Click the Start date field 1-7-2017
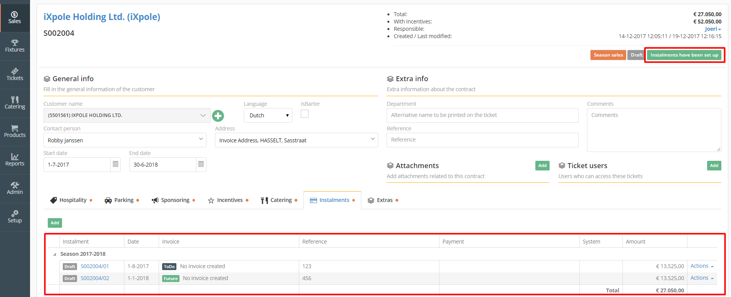 click(77, 165)
